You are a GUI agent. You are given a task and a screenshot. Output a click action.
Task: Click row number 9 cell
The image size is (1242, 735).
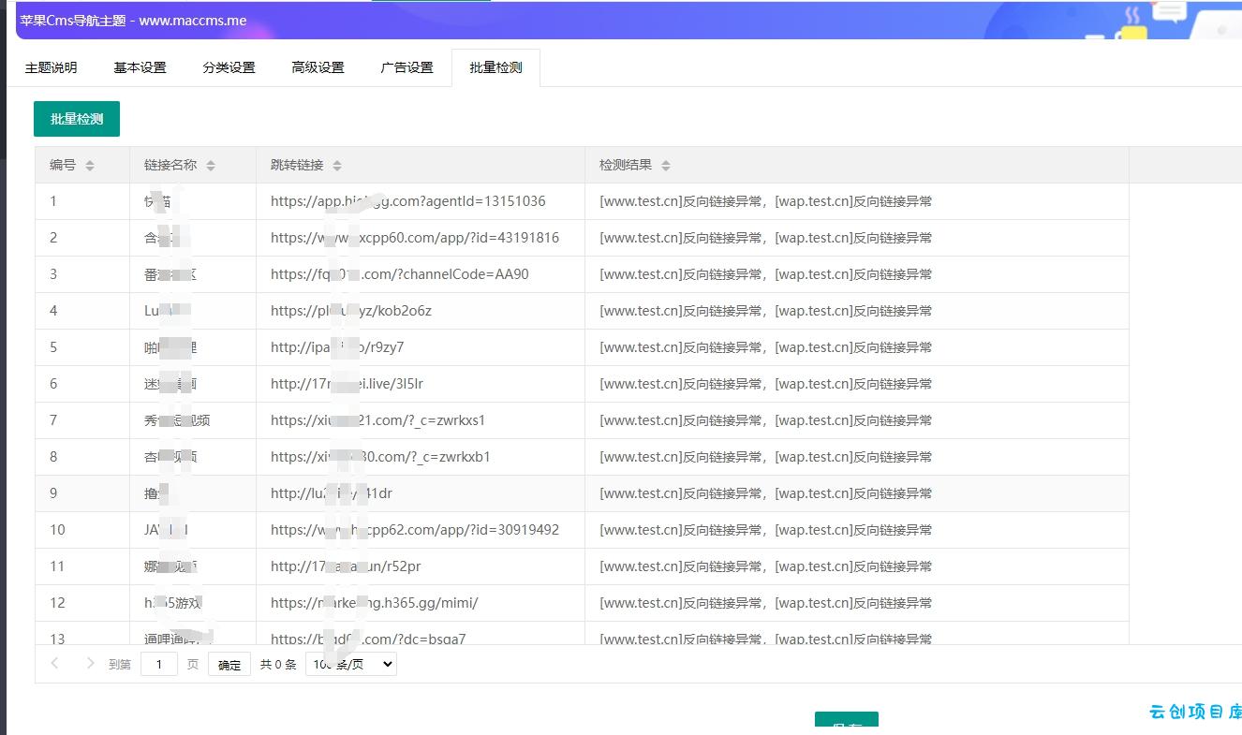point(82,493)
